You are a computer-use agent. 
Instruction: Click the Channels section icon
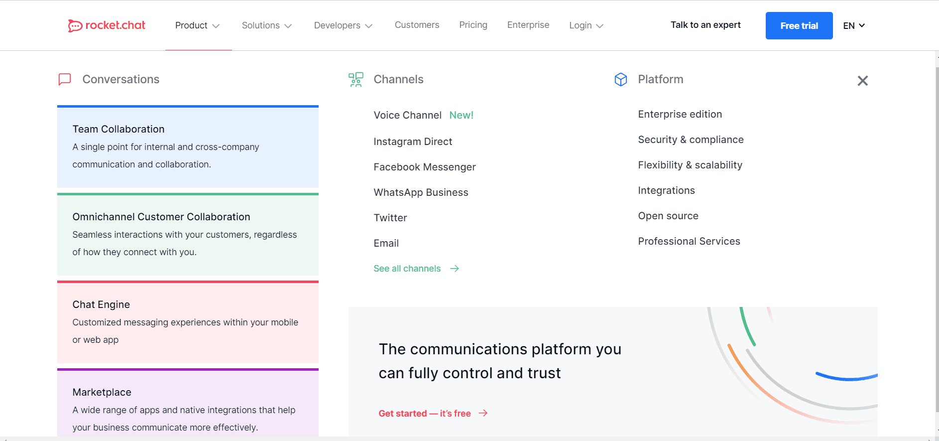tap(355, 79)
